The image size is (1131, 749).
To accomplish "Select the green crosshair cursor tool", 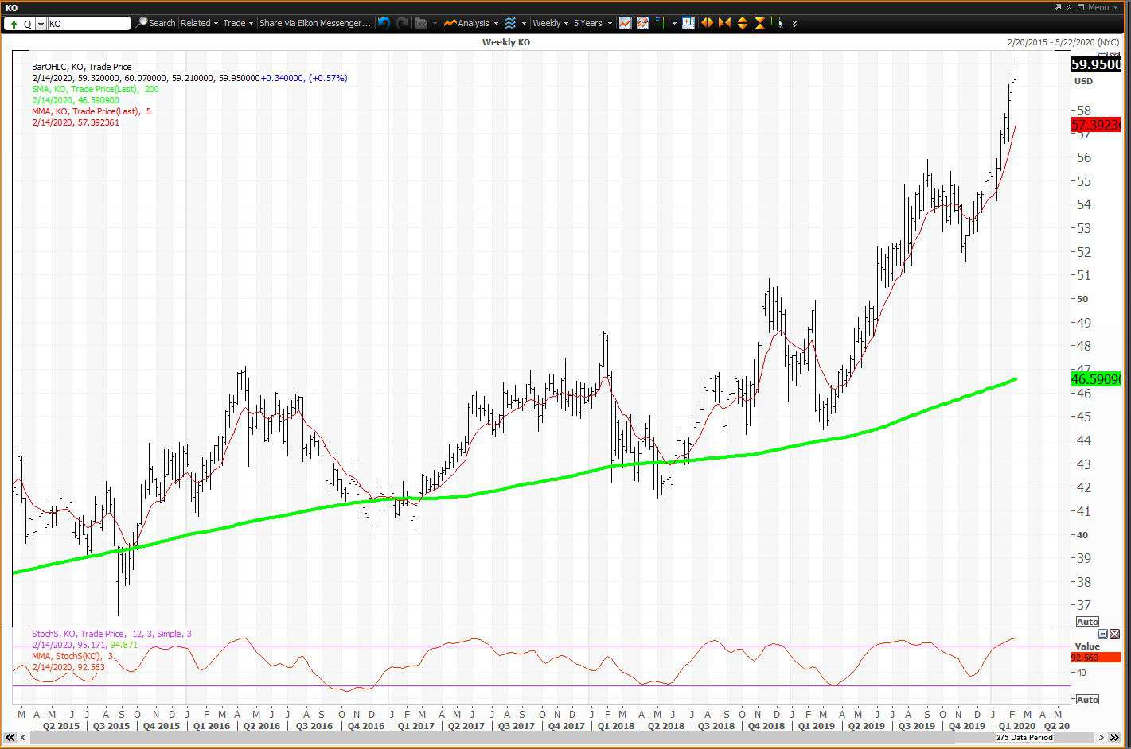I will [659, 23].
